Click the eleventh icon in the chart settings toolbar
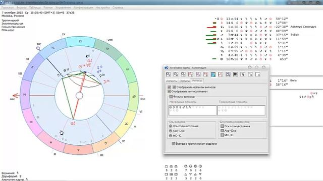Viewport: 323px width, 181px height. click(243, 74)
